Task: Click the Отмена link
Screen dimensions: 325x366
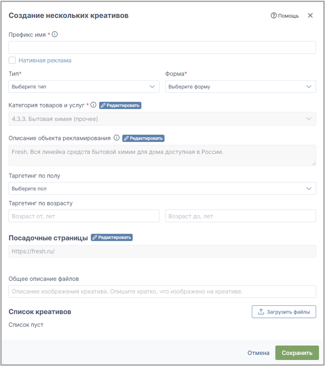Action: click(x=258, y=353)
